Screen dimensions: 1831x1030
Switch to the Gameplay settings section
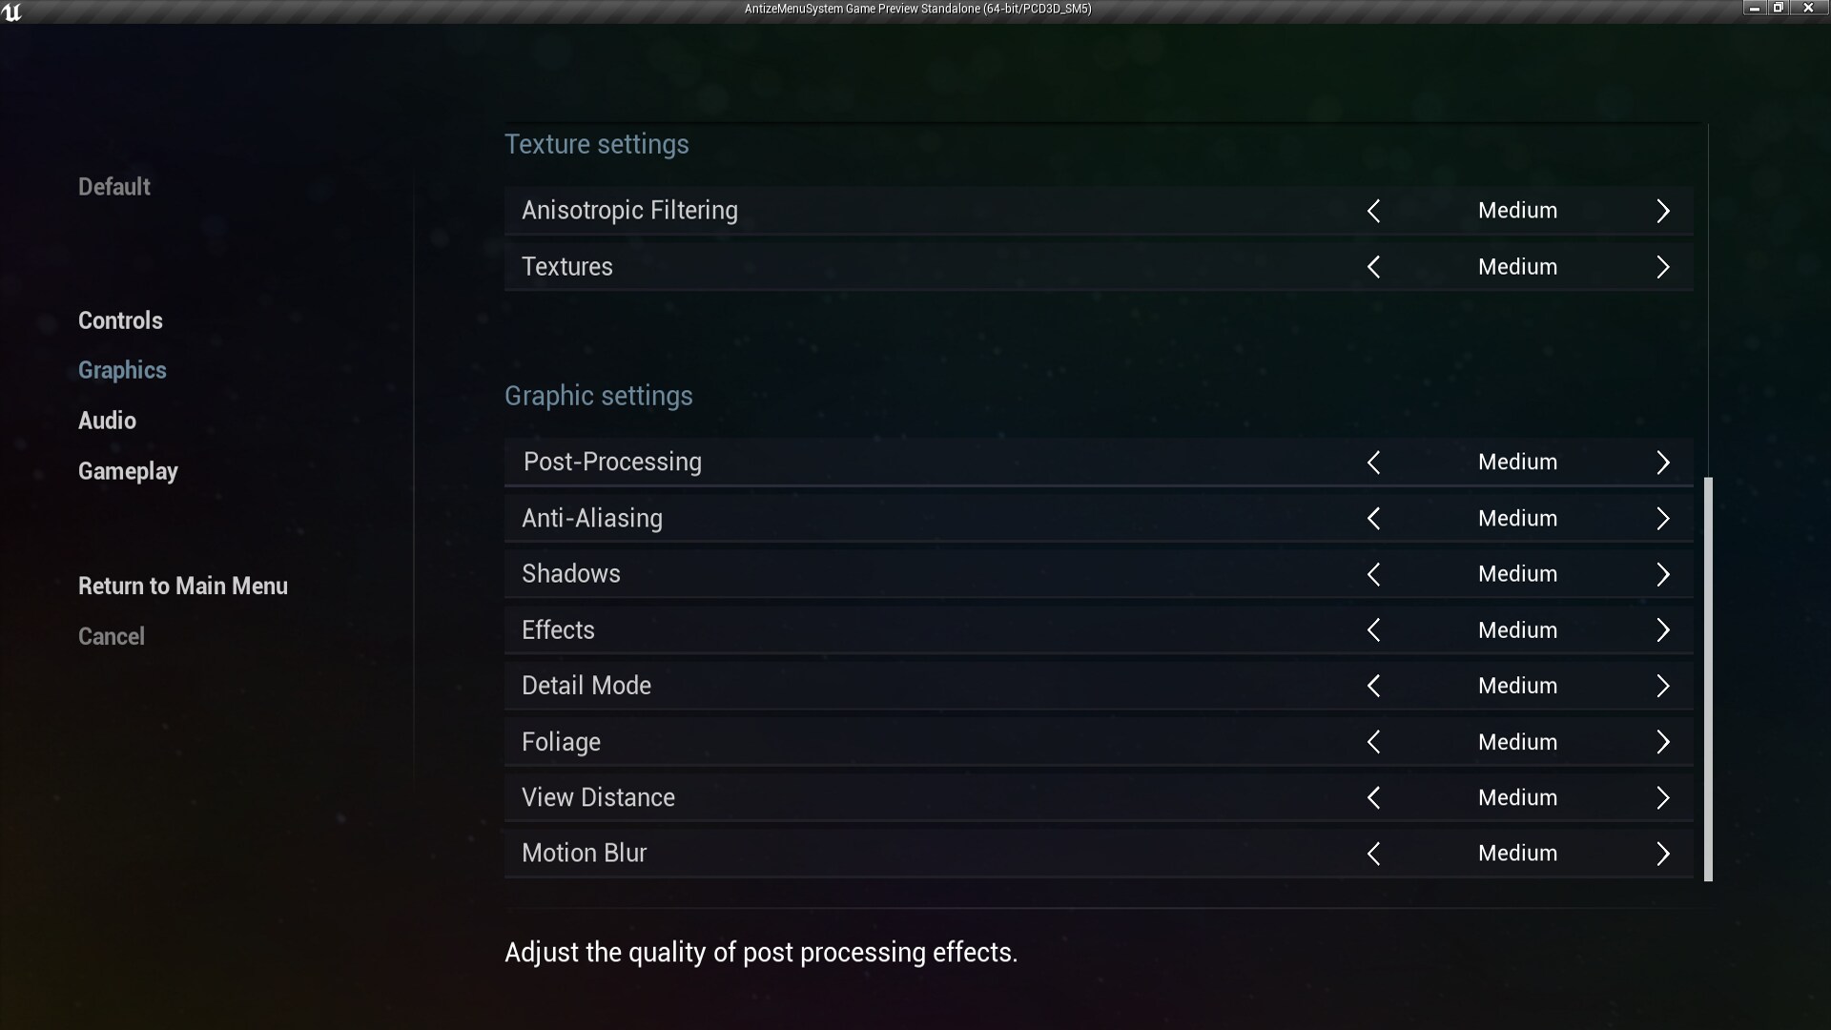(128, 471)
